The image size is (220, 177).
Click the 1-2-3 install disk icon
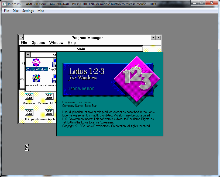coord(54,62)
